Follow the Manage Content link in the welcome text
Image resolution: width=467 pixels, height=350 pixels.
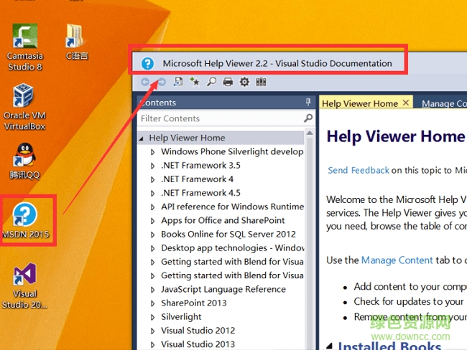pyautogui.click(x=397, y=260)
